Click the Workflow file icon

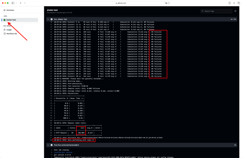(4, 34)
